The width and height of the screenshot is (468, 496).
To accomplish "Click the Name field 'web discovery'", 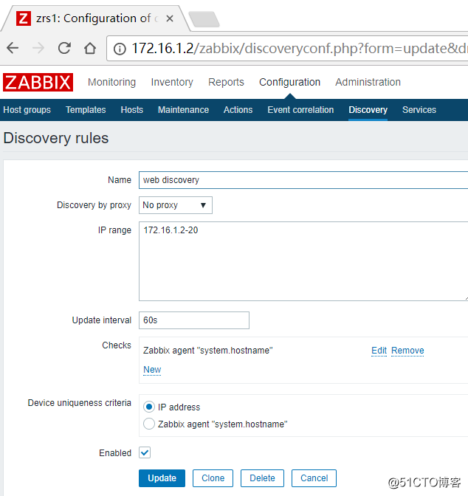I will (x=303, y=180).
